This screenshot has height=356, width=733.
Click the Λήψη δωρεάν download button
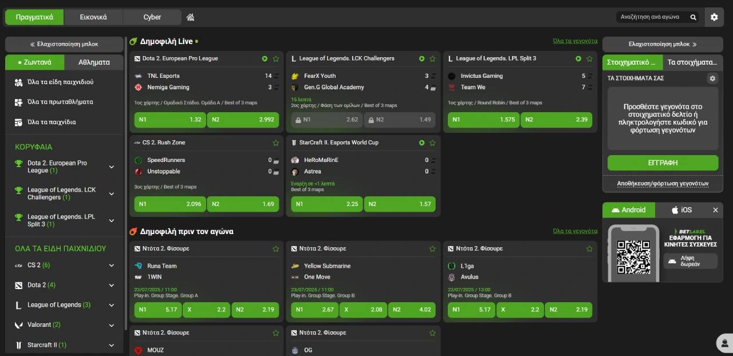[x=690, y=261]
